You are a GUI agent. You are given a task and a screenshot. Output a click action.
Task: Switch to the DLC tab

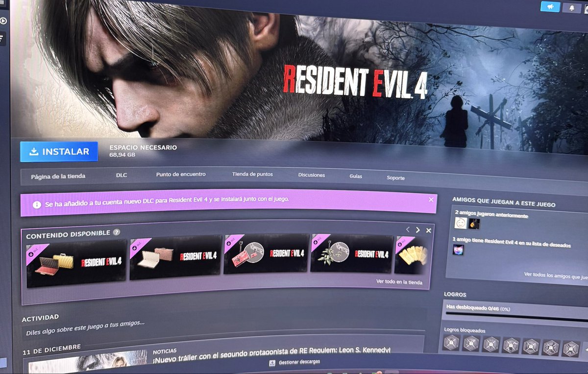click(x=122, y=175)
